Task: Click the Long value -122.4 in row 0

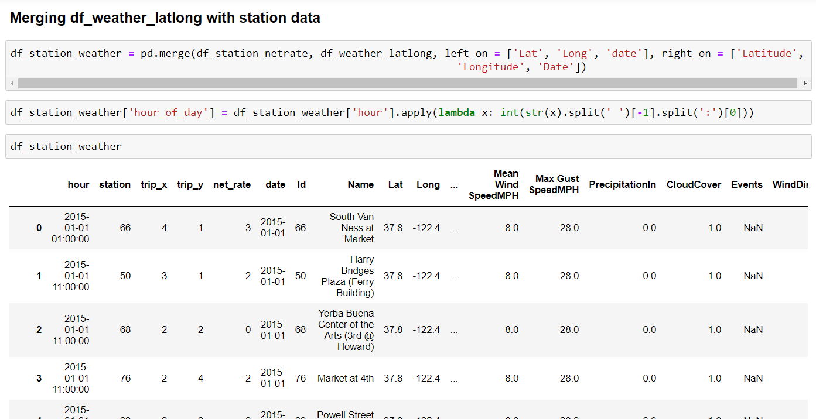Action: click(426, 228)
